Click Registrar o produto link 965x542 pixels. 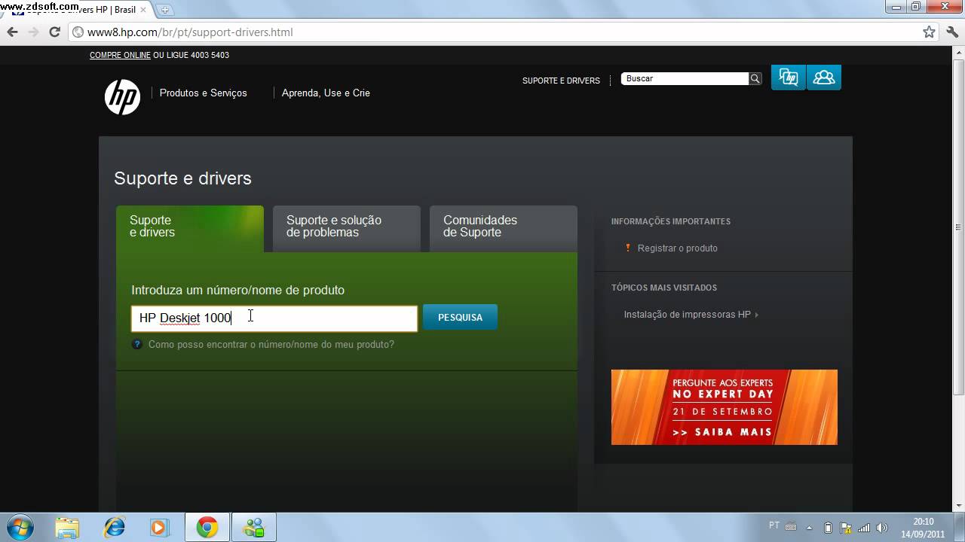(x=678, y=248)
